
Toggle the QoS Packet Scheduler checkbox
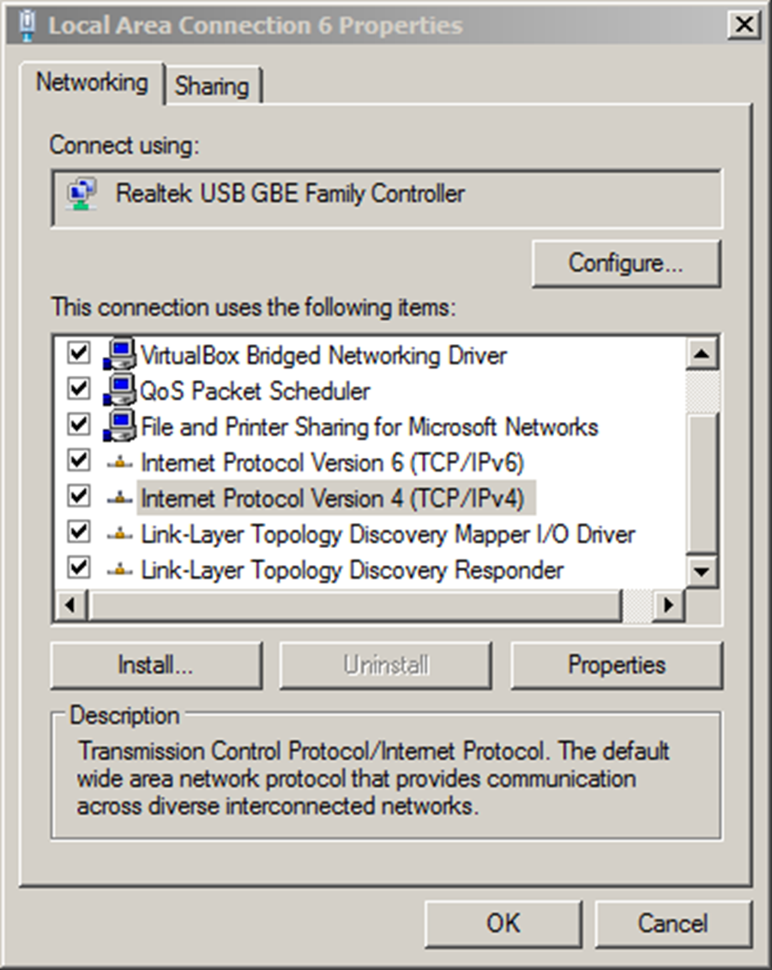pos(79,389)
